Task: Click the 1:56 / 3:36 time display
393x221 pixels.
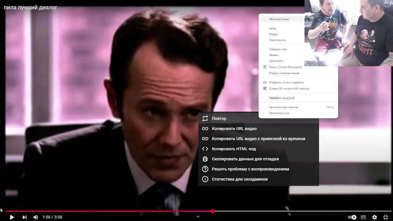Action: point(52,217)
